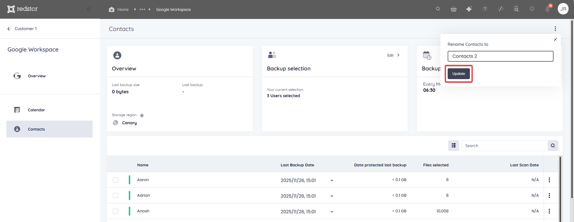574x222 pixels.
Task: Click the Backup selection users icon
Action: tap(272, 55)
